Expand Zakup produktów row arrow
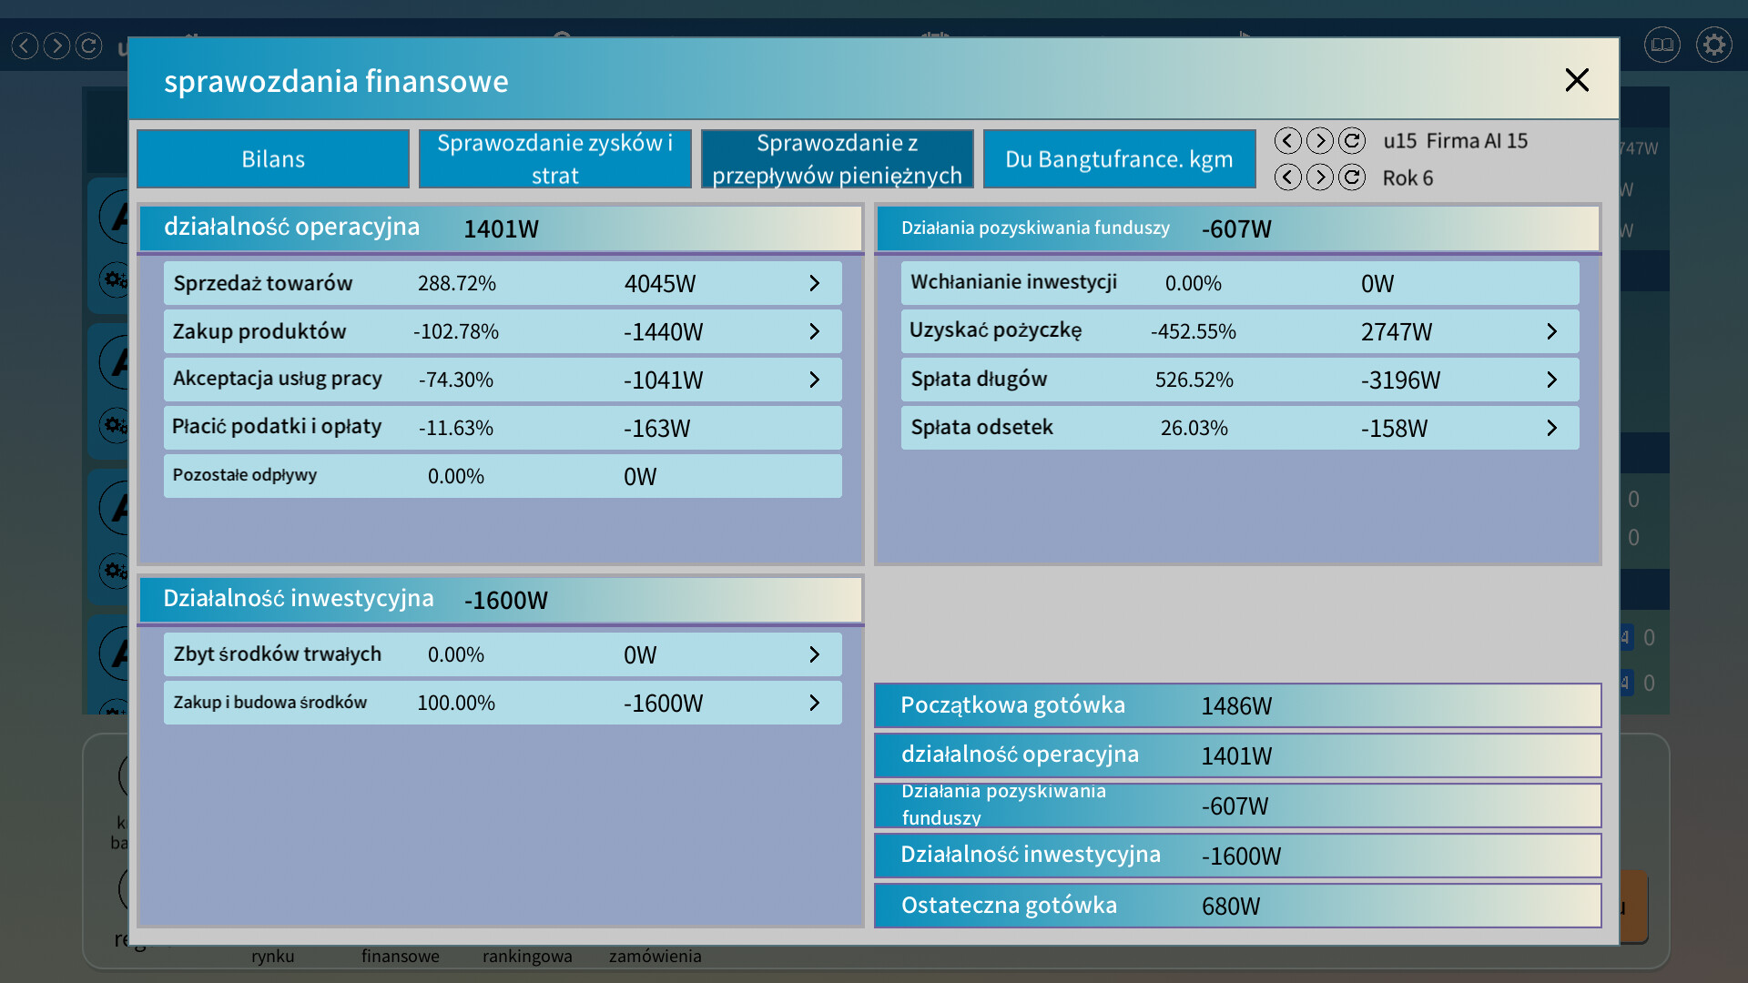The width and height of the screenshot is (1748, 983). [x=814, y=332]
